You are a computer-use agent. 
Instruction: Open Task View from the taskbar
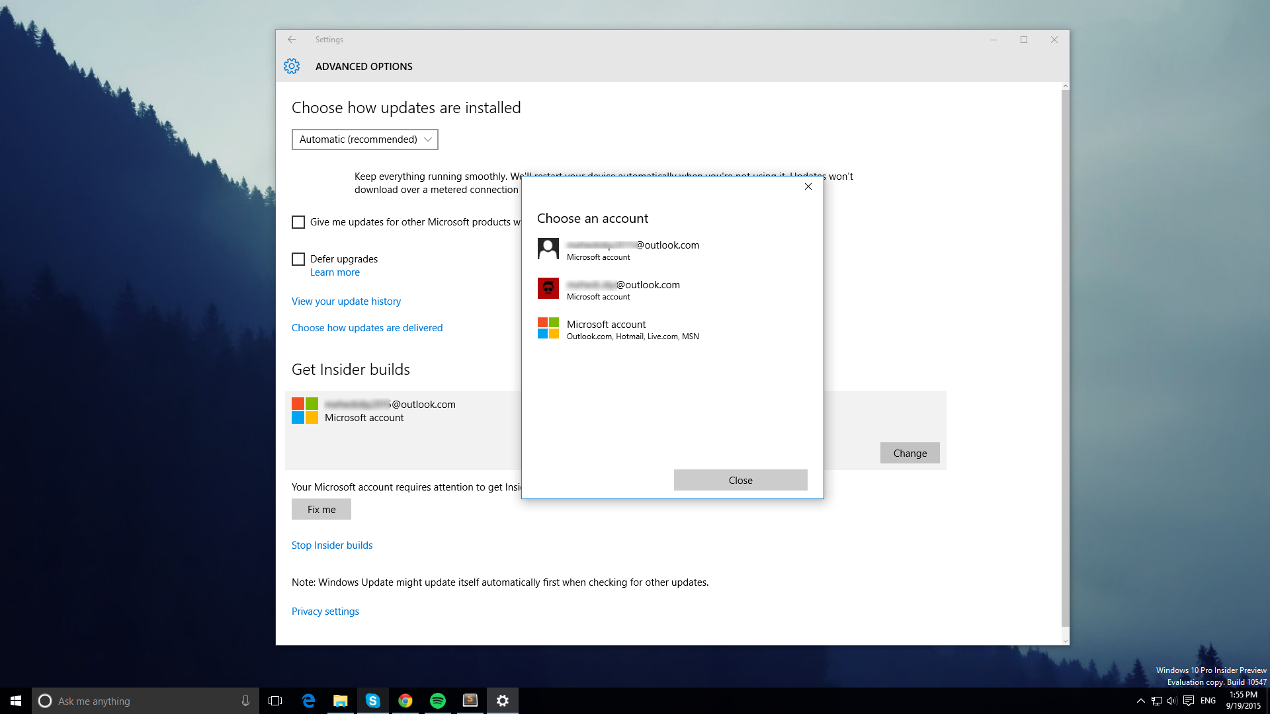275,701
